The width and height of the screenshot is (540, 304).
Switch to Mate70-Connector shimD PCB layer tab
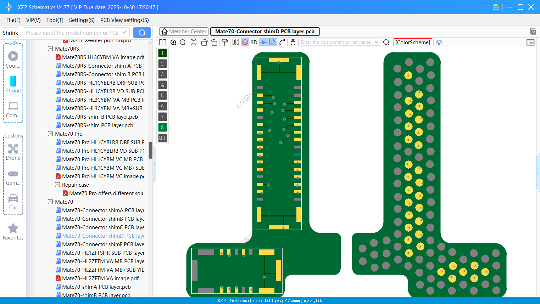(x=265, y=32)
